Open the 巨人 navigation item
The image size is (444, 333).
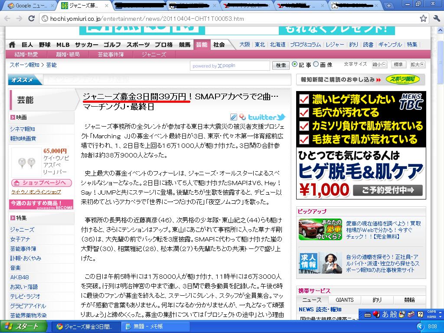click(x=27, y=45)
